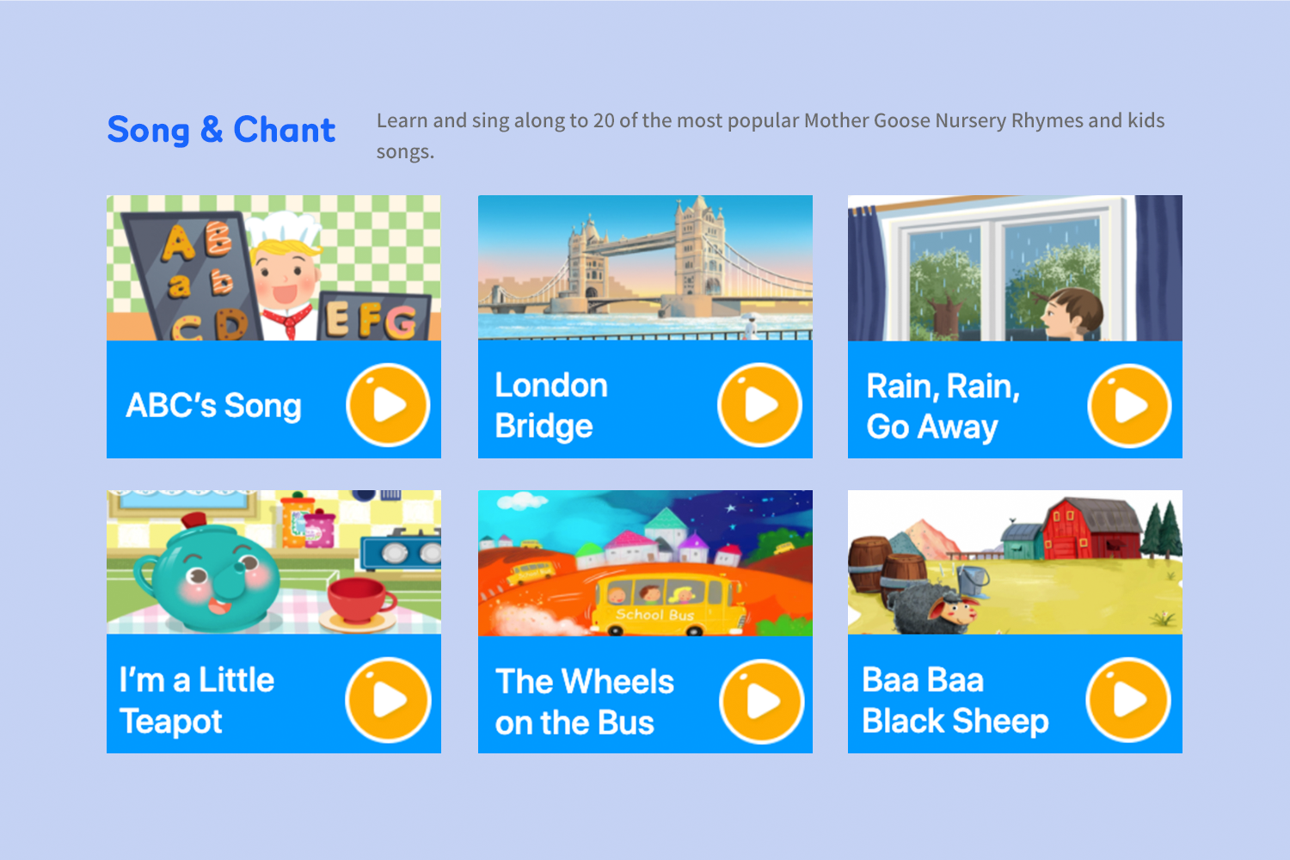Open the ABC's Song chef thumbnail
Image resolution: width=1290 pixels, height=860 pixels.
(273, 268)
